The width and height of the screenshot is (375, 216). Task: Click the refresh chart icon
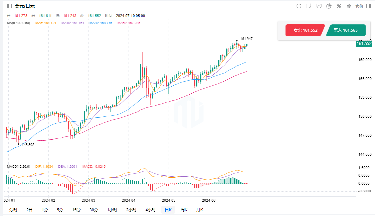pos(299,6)
